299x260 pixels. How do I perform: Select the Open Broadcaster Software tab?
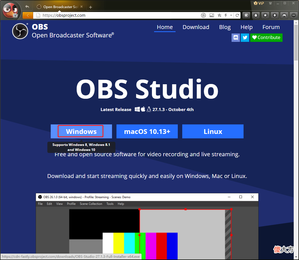[60, 7]
